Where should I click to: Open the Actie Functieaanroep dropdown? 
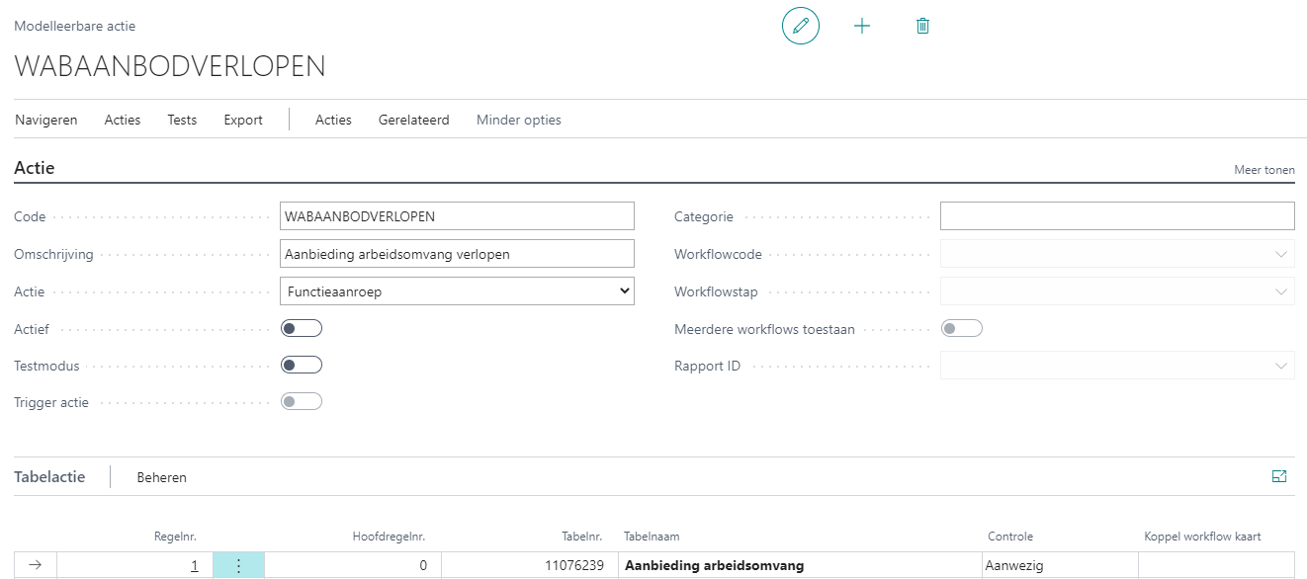[x=457, y=291]
